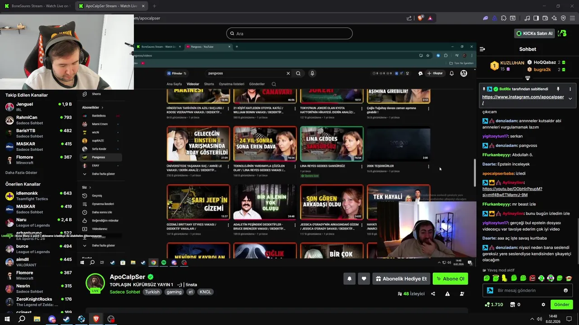Open aimdll VALORANT recommended channel
Viewport: 579px width, 325px height.
38,262
